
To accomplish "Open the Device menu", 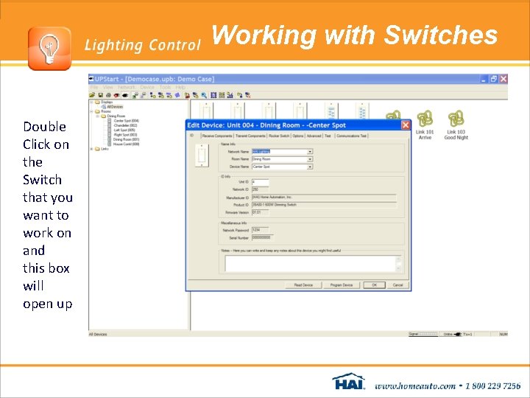I will [147, 87].
